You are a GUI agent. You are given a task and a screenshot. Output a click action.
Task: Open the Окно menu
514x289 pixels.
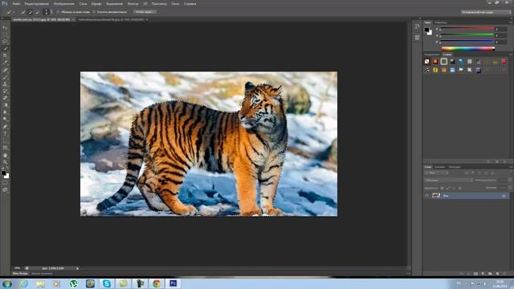tap(175, 4)
